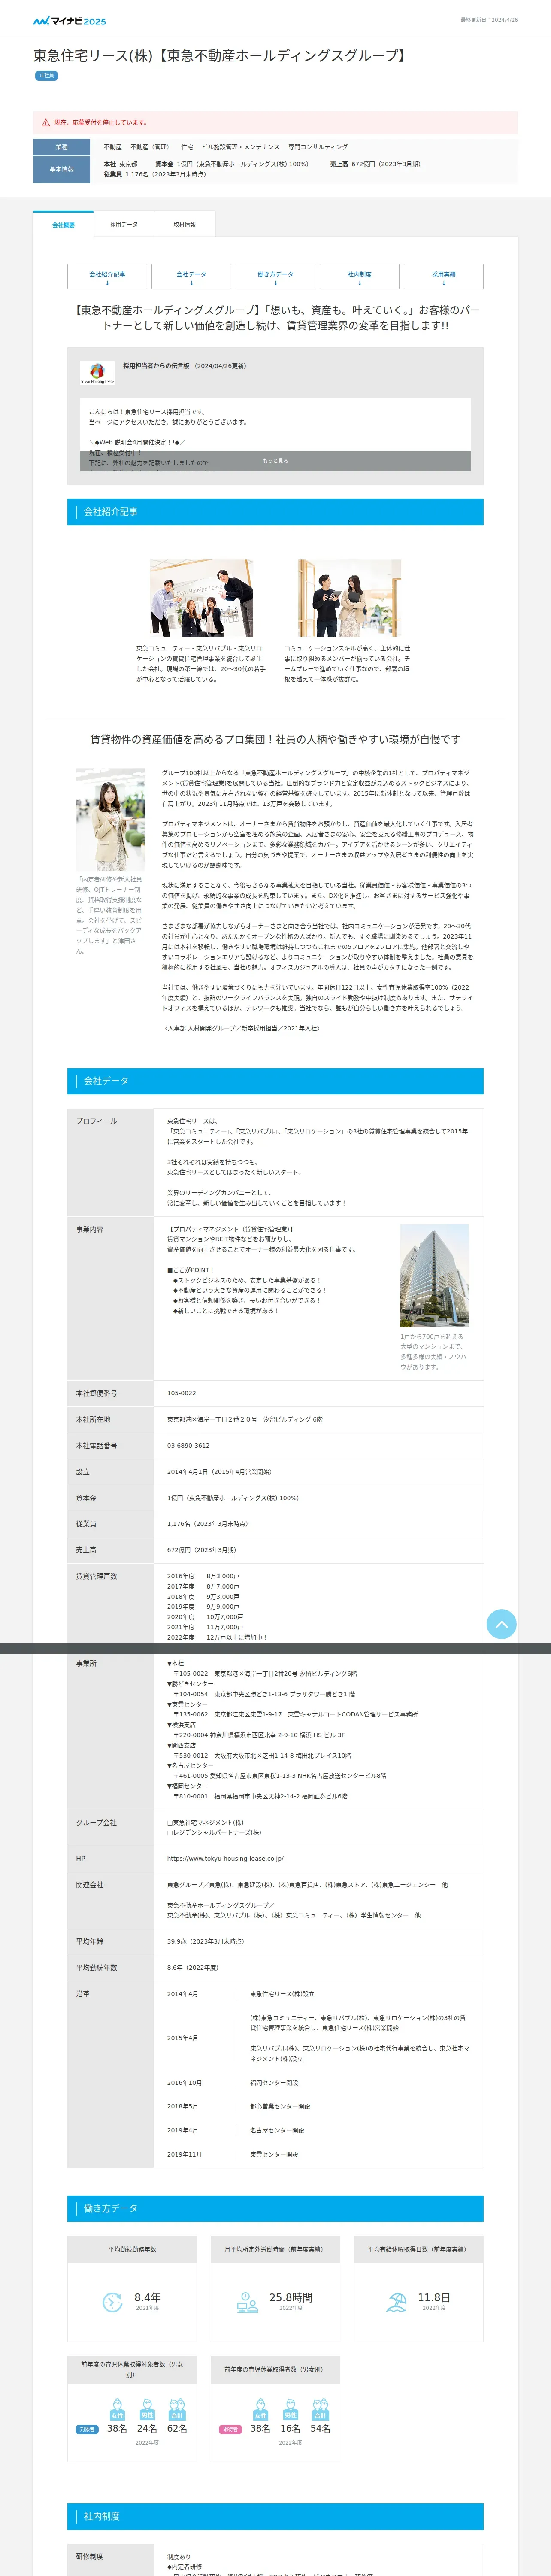Click the 女性 icon in the 取得者 card
This screenshot has height=2576, width=551.
coord(260,2409)
